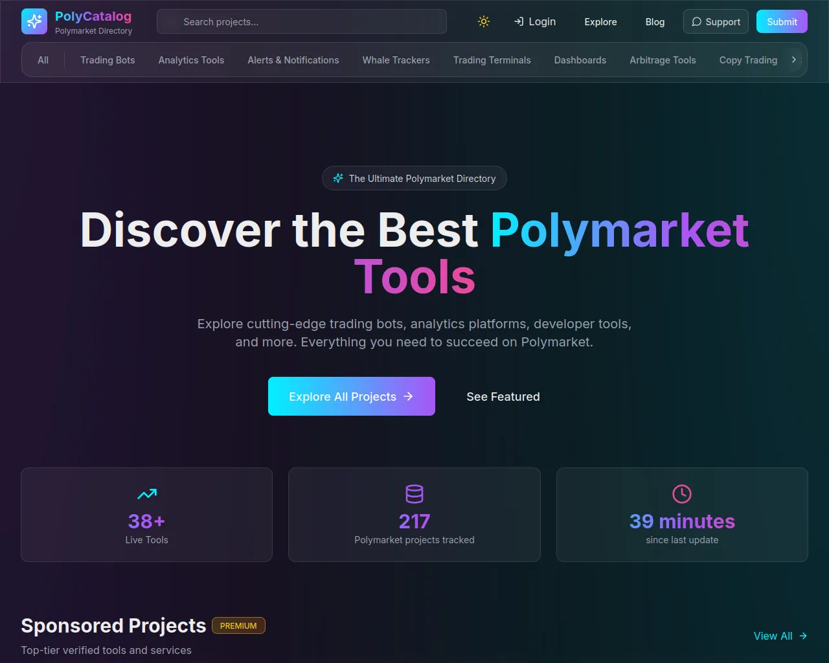
Task: Select the Copy Trading category
Action: [748, 60]
